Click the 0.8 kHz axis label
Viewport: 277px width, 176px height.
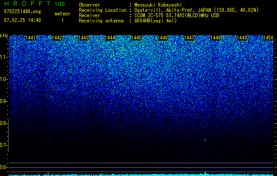pos(4,123)
